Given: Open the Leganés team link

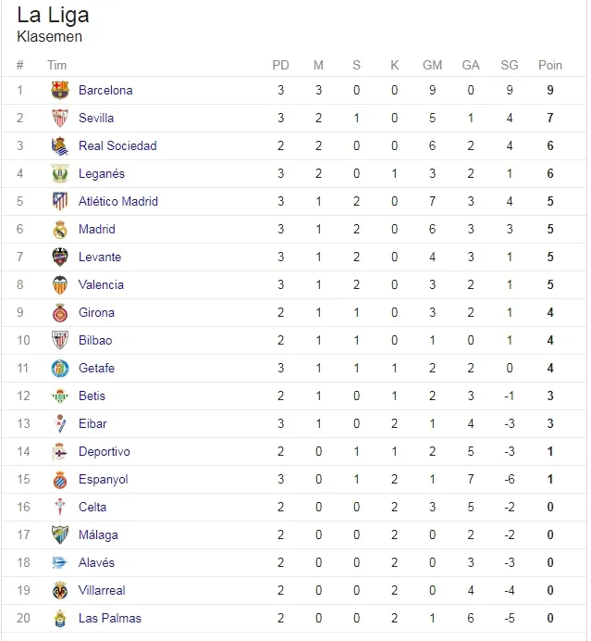Looking at the screenshot, I should pos(102,174).
